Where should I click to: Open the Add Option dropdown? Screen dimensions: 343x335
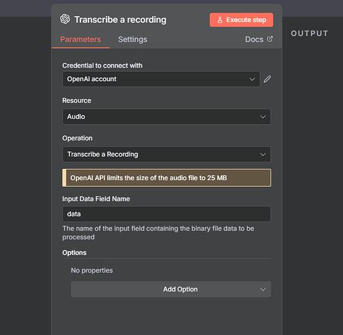click(171, 289)
